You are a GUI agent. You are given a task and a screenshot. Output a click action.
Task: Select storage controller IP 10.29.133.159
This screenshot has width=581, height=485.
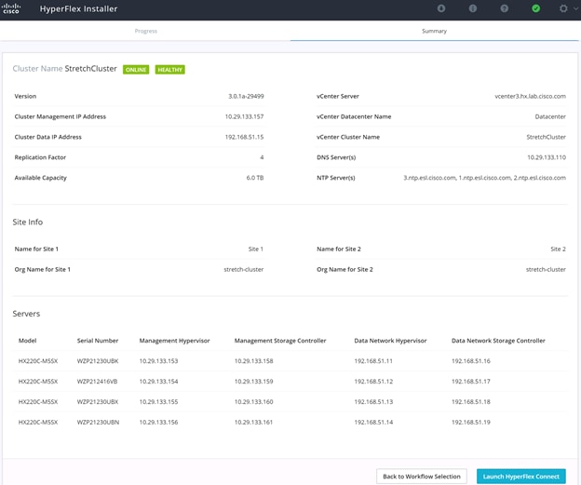point(254,382)
